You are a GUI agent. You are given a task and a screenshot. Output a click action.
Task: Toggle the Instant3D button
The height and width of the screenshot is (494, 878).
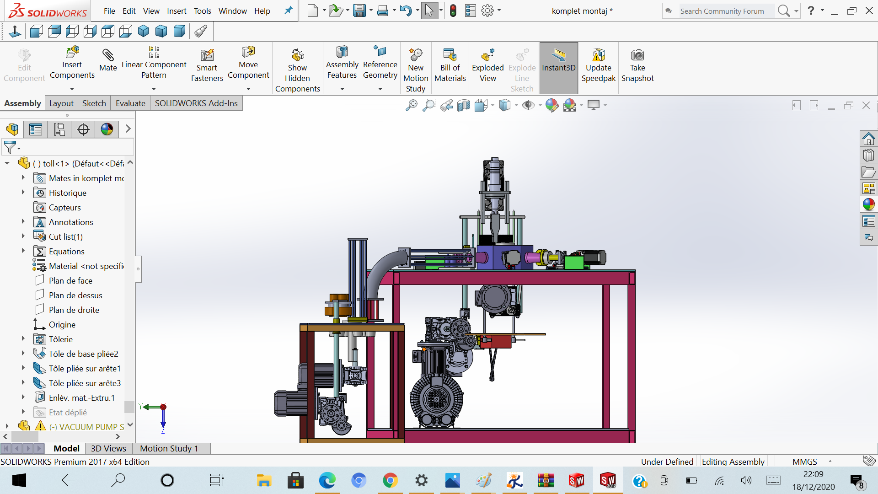point(558,61)
